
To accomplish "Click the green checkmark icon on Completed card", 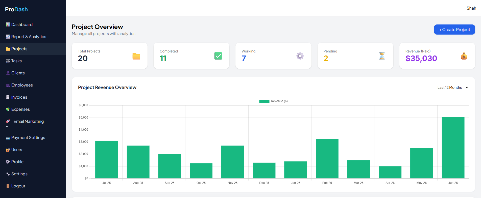I will tap(218, 56).
